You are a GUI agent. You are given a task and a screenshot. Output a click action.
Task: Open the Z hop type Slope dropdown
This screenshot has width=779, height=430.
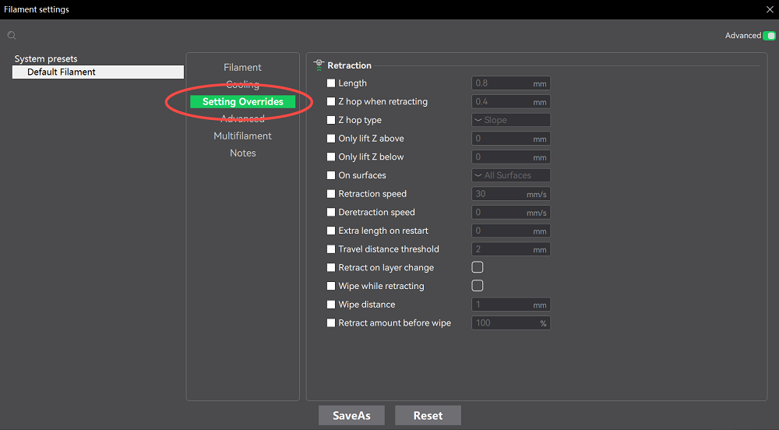point(510,120)
